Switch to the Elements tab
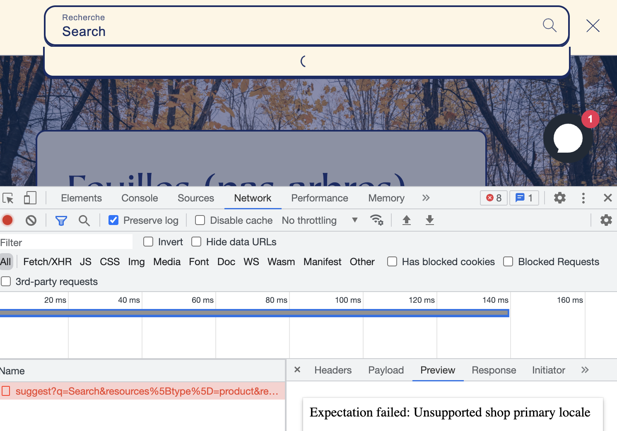The height and width of the screenshot is (431, 617). click(81, 198)
